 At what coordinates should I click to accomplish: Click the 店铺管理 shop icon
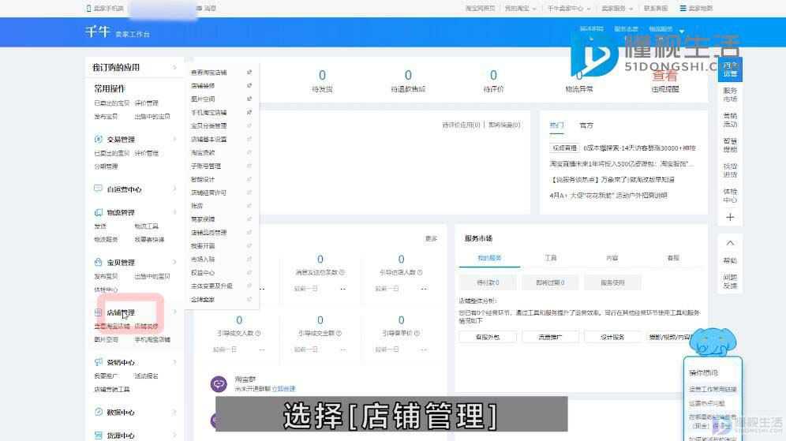pyautogui.click(x=98, y=312)
